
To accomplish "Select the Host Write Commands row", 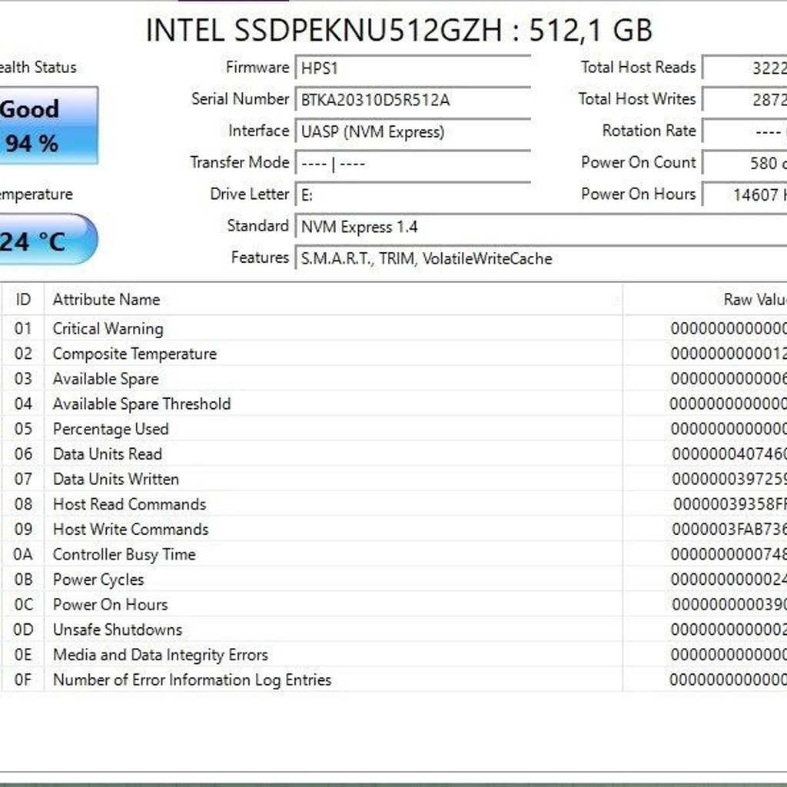I will 393,529.
